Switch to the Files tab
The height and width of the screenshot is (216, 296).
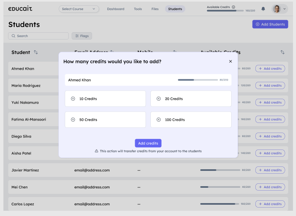pyautogui.click(x=155, y=9)
